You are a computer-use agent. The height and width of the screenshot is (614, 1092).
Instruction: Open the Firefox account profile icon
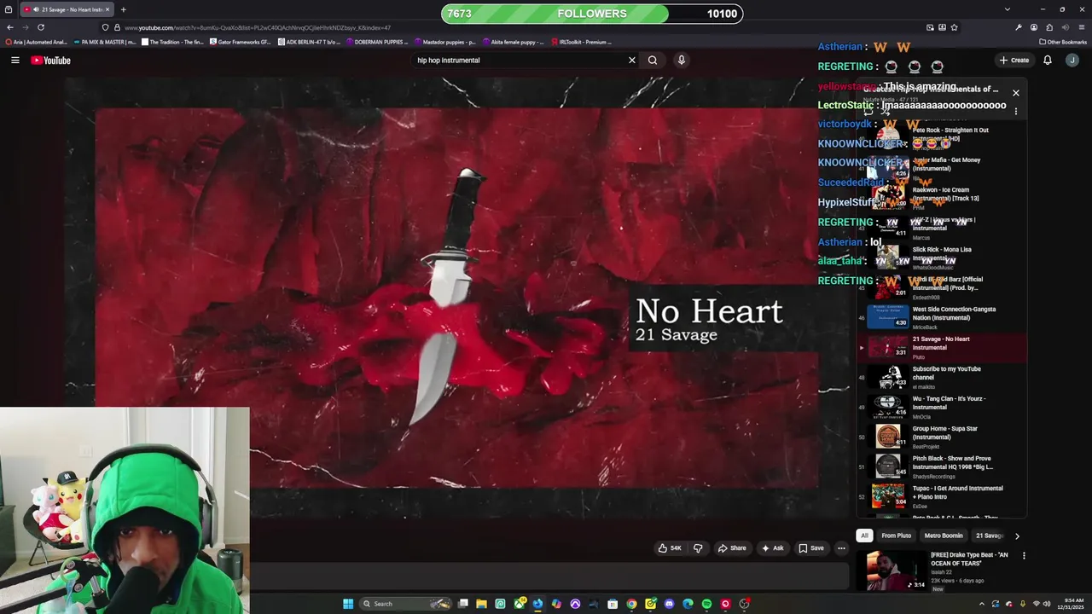[1034, 27]
